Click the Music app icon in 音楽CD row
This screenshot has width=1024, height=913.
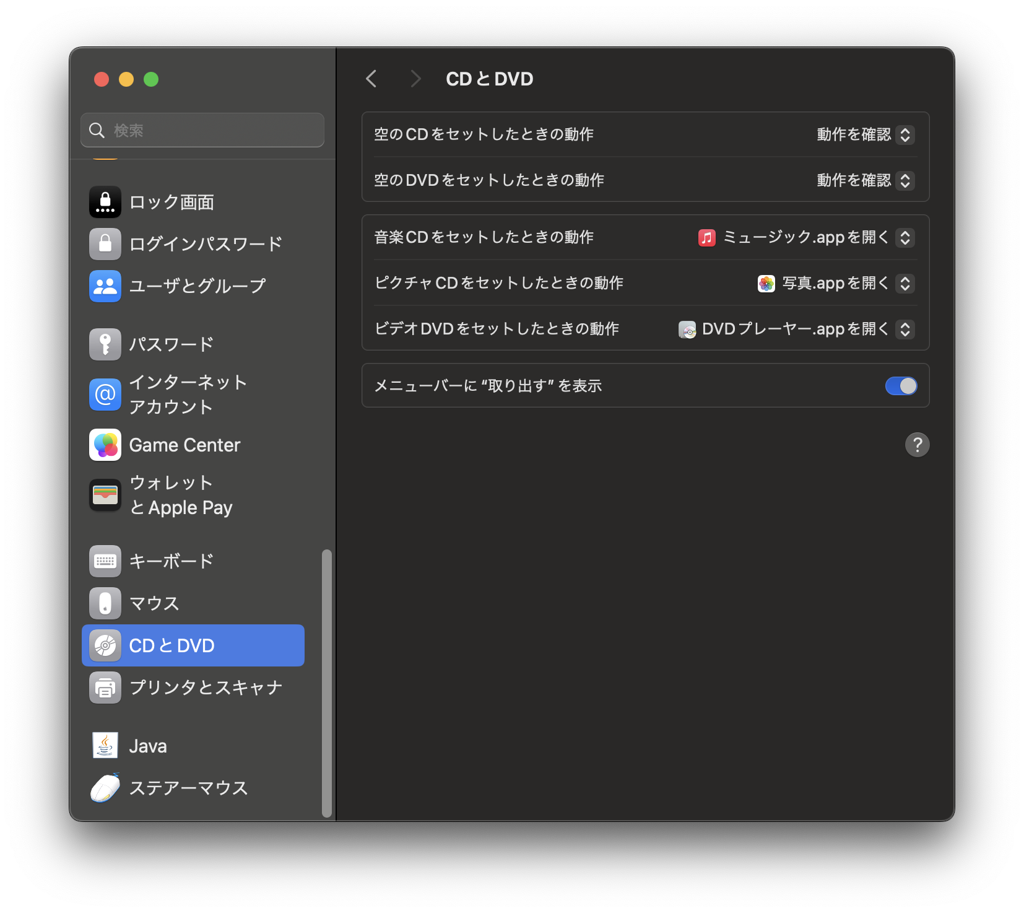[707, 238]
